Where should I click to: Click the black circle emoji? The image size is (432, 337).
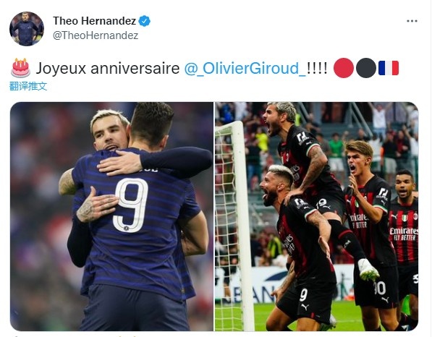tap(366, 68)
